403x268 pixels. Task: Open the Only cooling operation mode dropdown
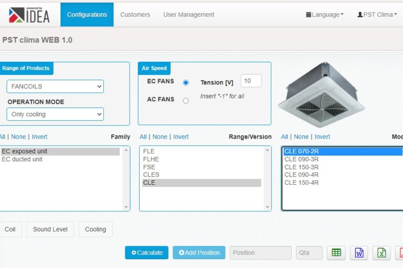click(x=55, y=114)
